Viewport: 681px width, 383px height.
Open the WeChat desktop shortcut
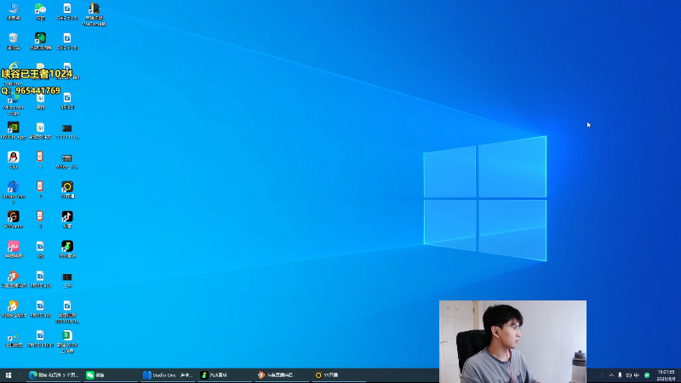40,12
